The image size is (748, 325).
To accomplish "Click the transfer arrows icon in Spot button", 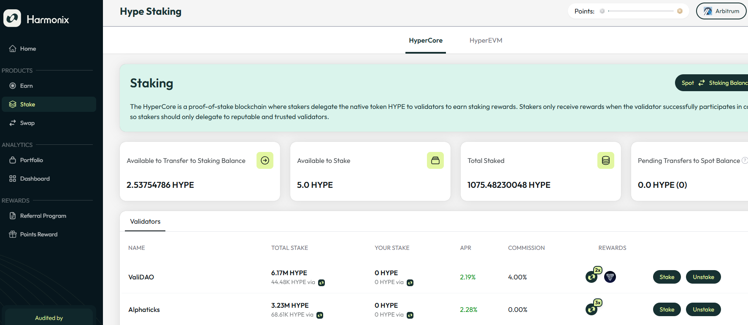I will 702,83.
